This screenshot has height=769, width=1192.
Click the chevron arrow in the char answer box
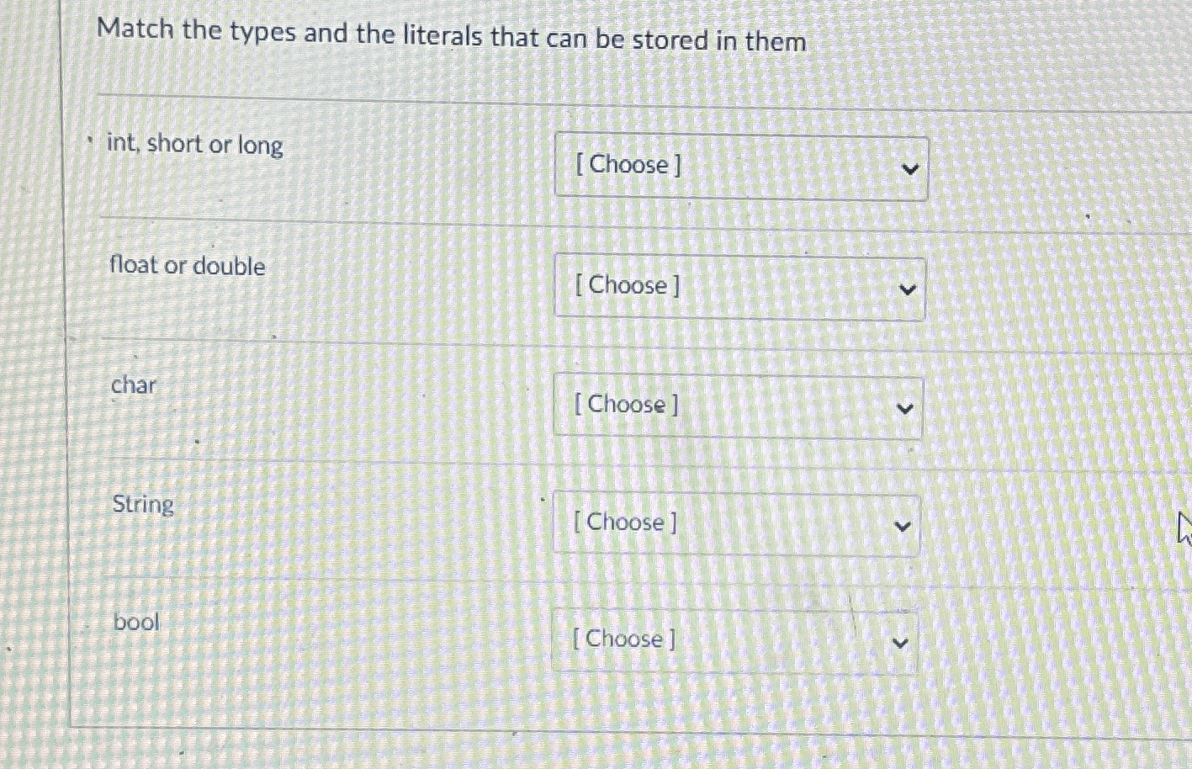pyautogui.click(x=903, y=408)
